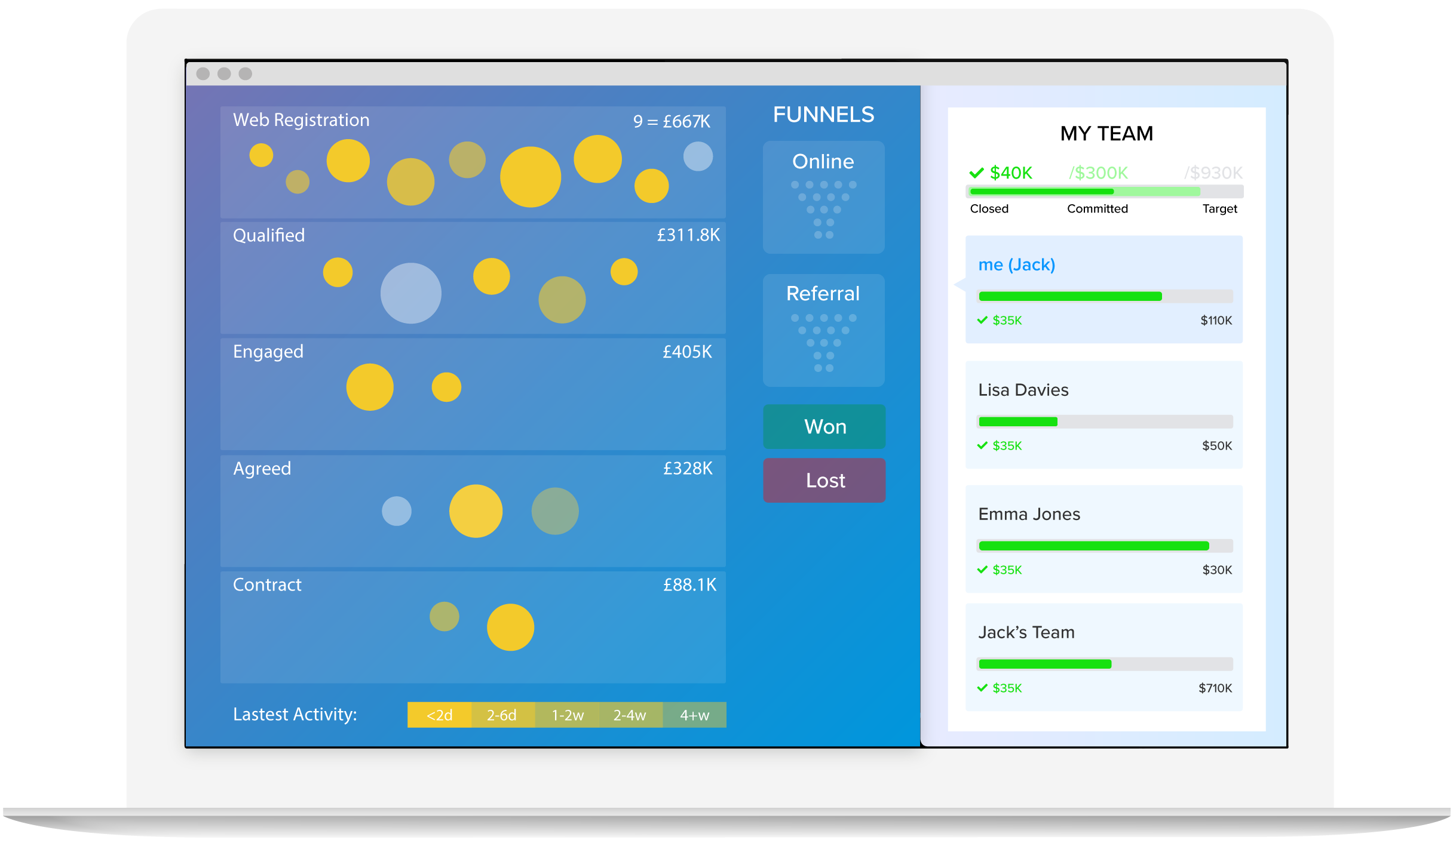This screenshot has width=1453, height=843.
Task: Drag the Latest Activity less-than-2d slider
Action: tap(442, 716)
